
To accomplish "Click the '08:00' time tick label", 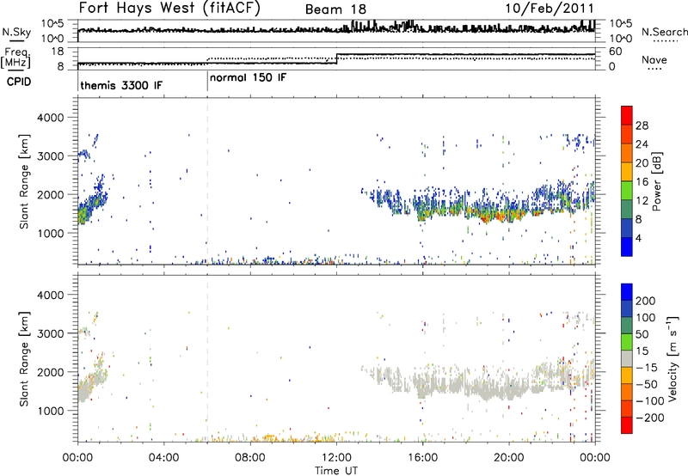I will (x=249, y=457).
